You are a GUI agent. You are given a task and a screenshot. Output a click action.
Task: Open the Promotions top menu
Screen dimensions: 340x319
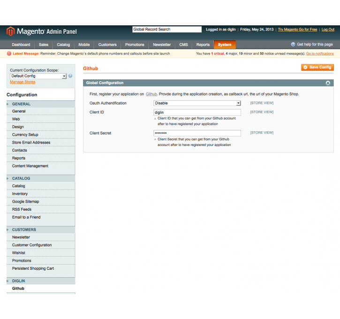135,45
